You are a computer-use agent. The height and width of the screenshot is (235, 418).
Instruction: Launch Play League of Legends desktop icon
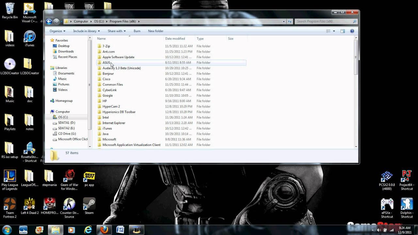[x=10, y=180]
